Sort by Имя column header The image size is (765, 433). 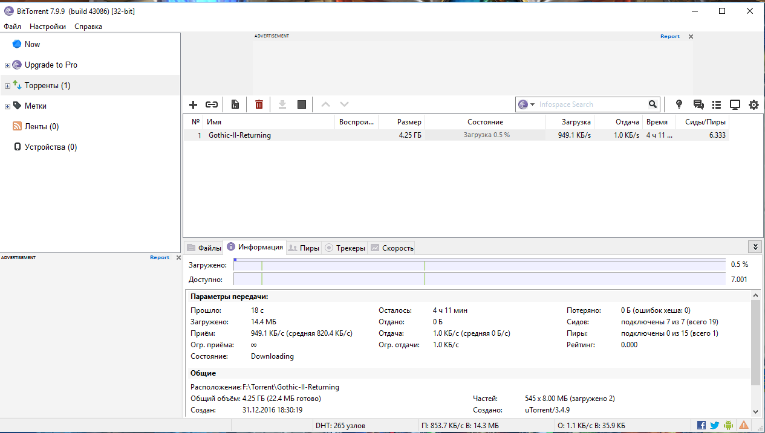click(x=269, y=122)
